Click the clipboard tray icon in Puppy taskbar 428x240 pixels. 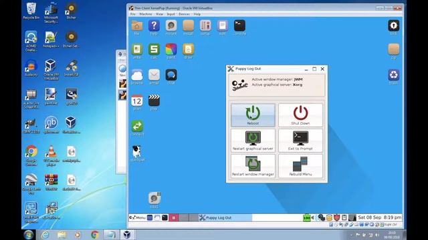(x=344, y=218)
